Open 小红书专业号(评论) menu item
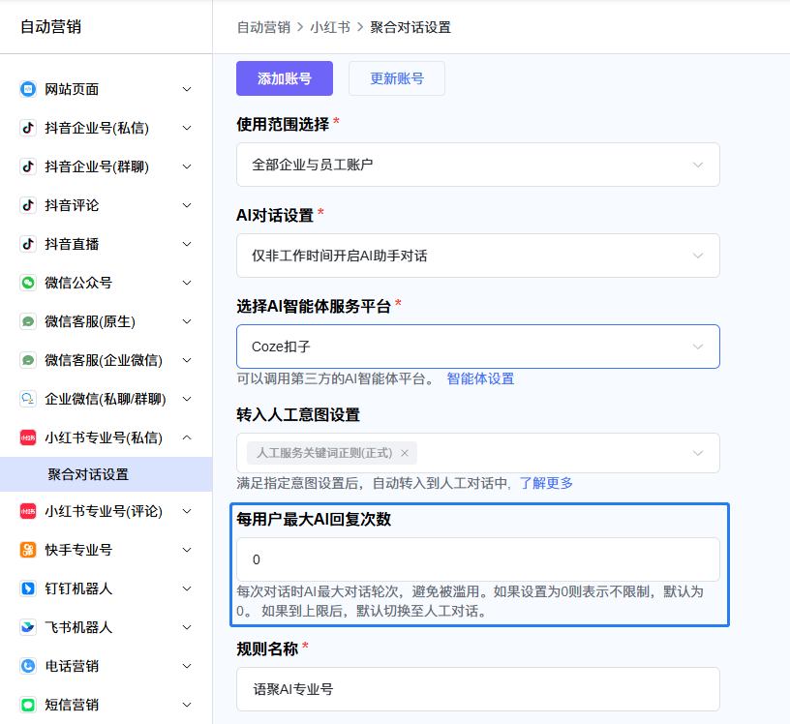 103,511
